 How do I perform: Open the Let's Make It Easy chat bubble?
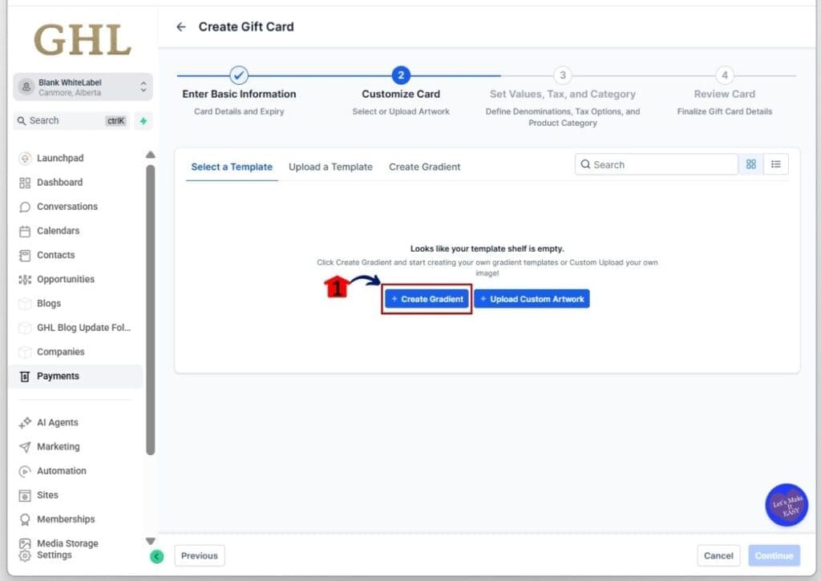[x=786, y=505]
